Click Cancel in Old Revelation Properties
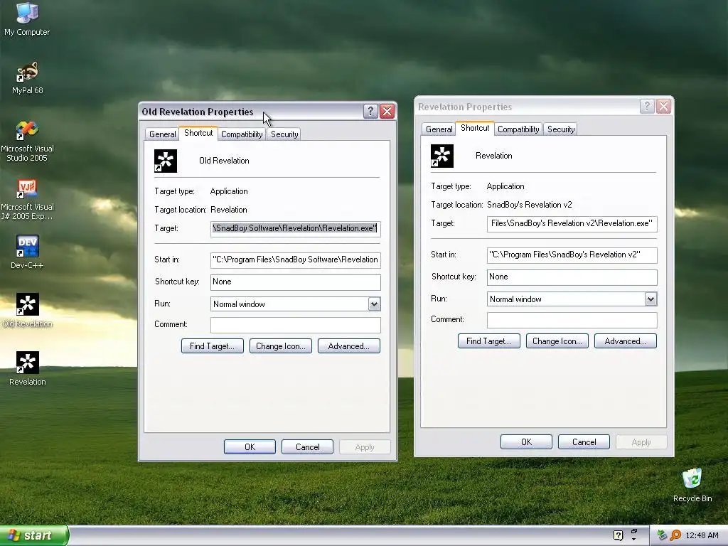 click(x=307, y=446)
